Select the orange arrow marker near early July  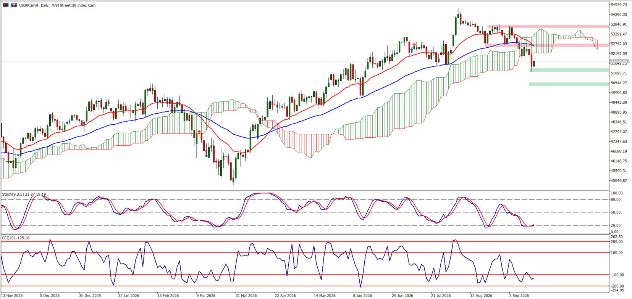(x=414, y=45)
